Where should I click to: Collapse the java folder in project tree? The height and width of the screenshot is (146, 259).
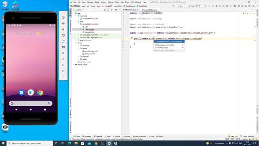[x=76, y=21]
